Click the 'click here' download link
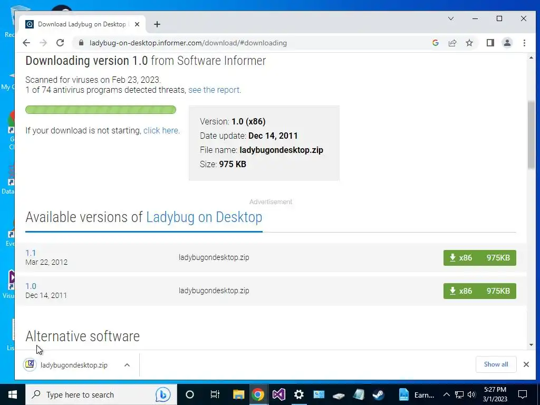This screenshot has height=405, width=540. (x=161, y=131)
